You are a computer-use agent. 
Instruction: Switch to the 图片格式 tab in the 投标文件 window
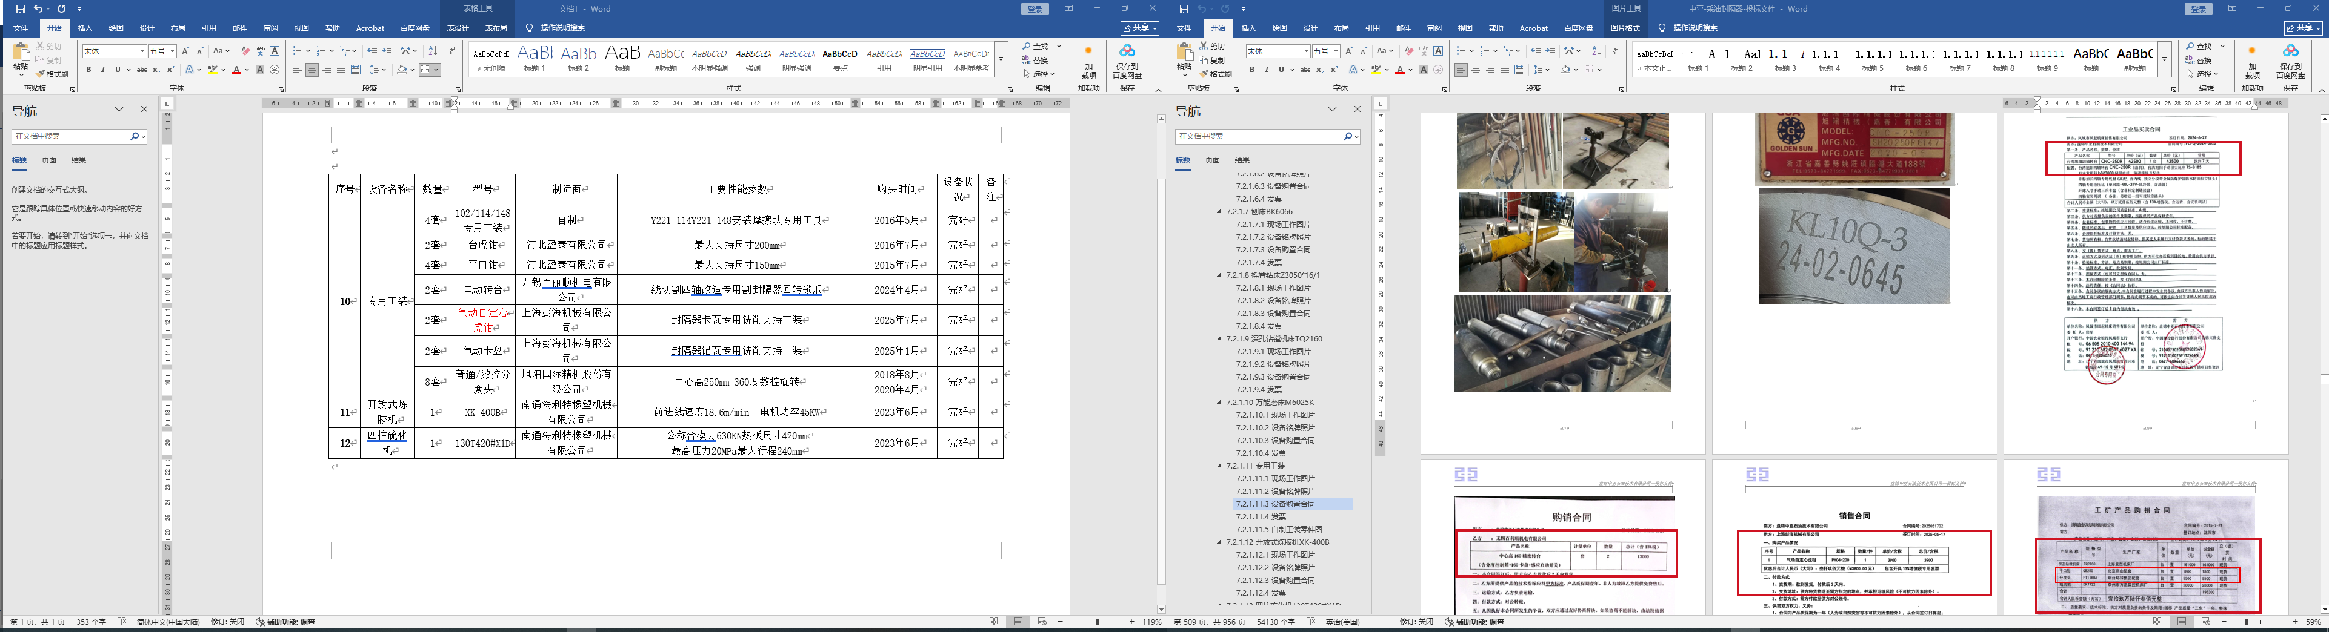[x=1625, y=28]
